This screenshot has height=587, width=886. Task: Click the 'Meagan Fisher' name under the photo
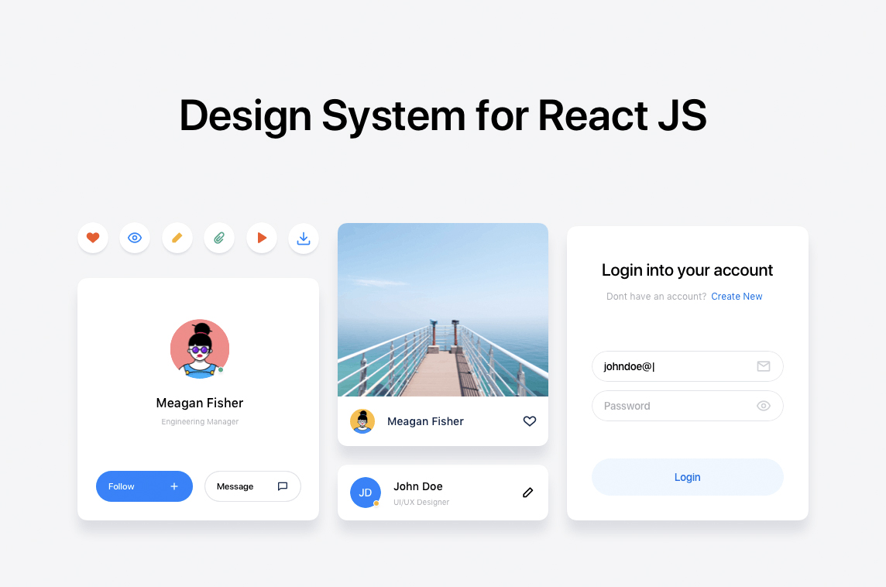tap(425, 421)
